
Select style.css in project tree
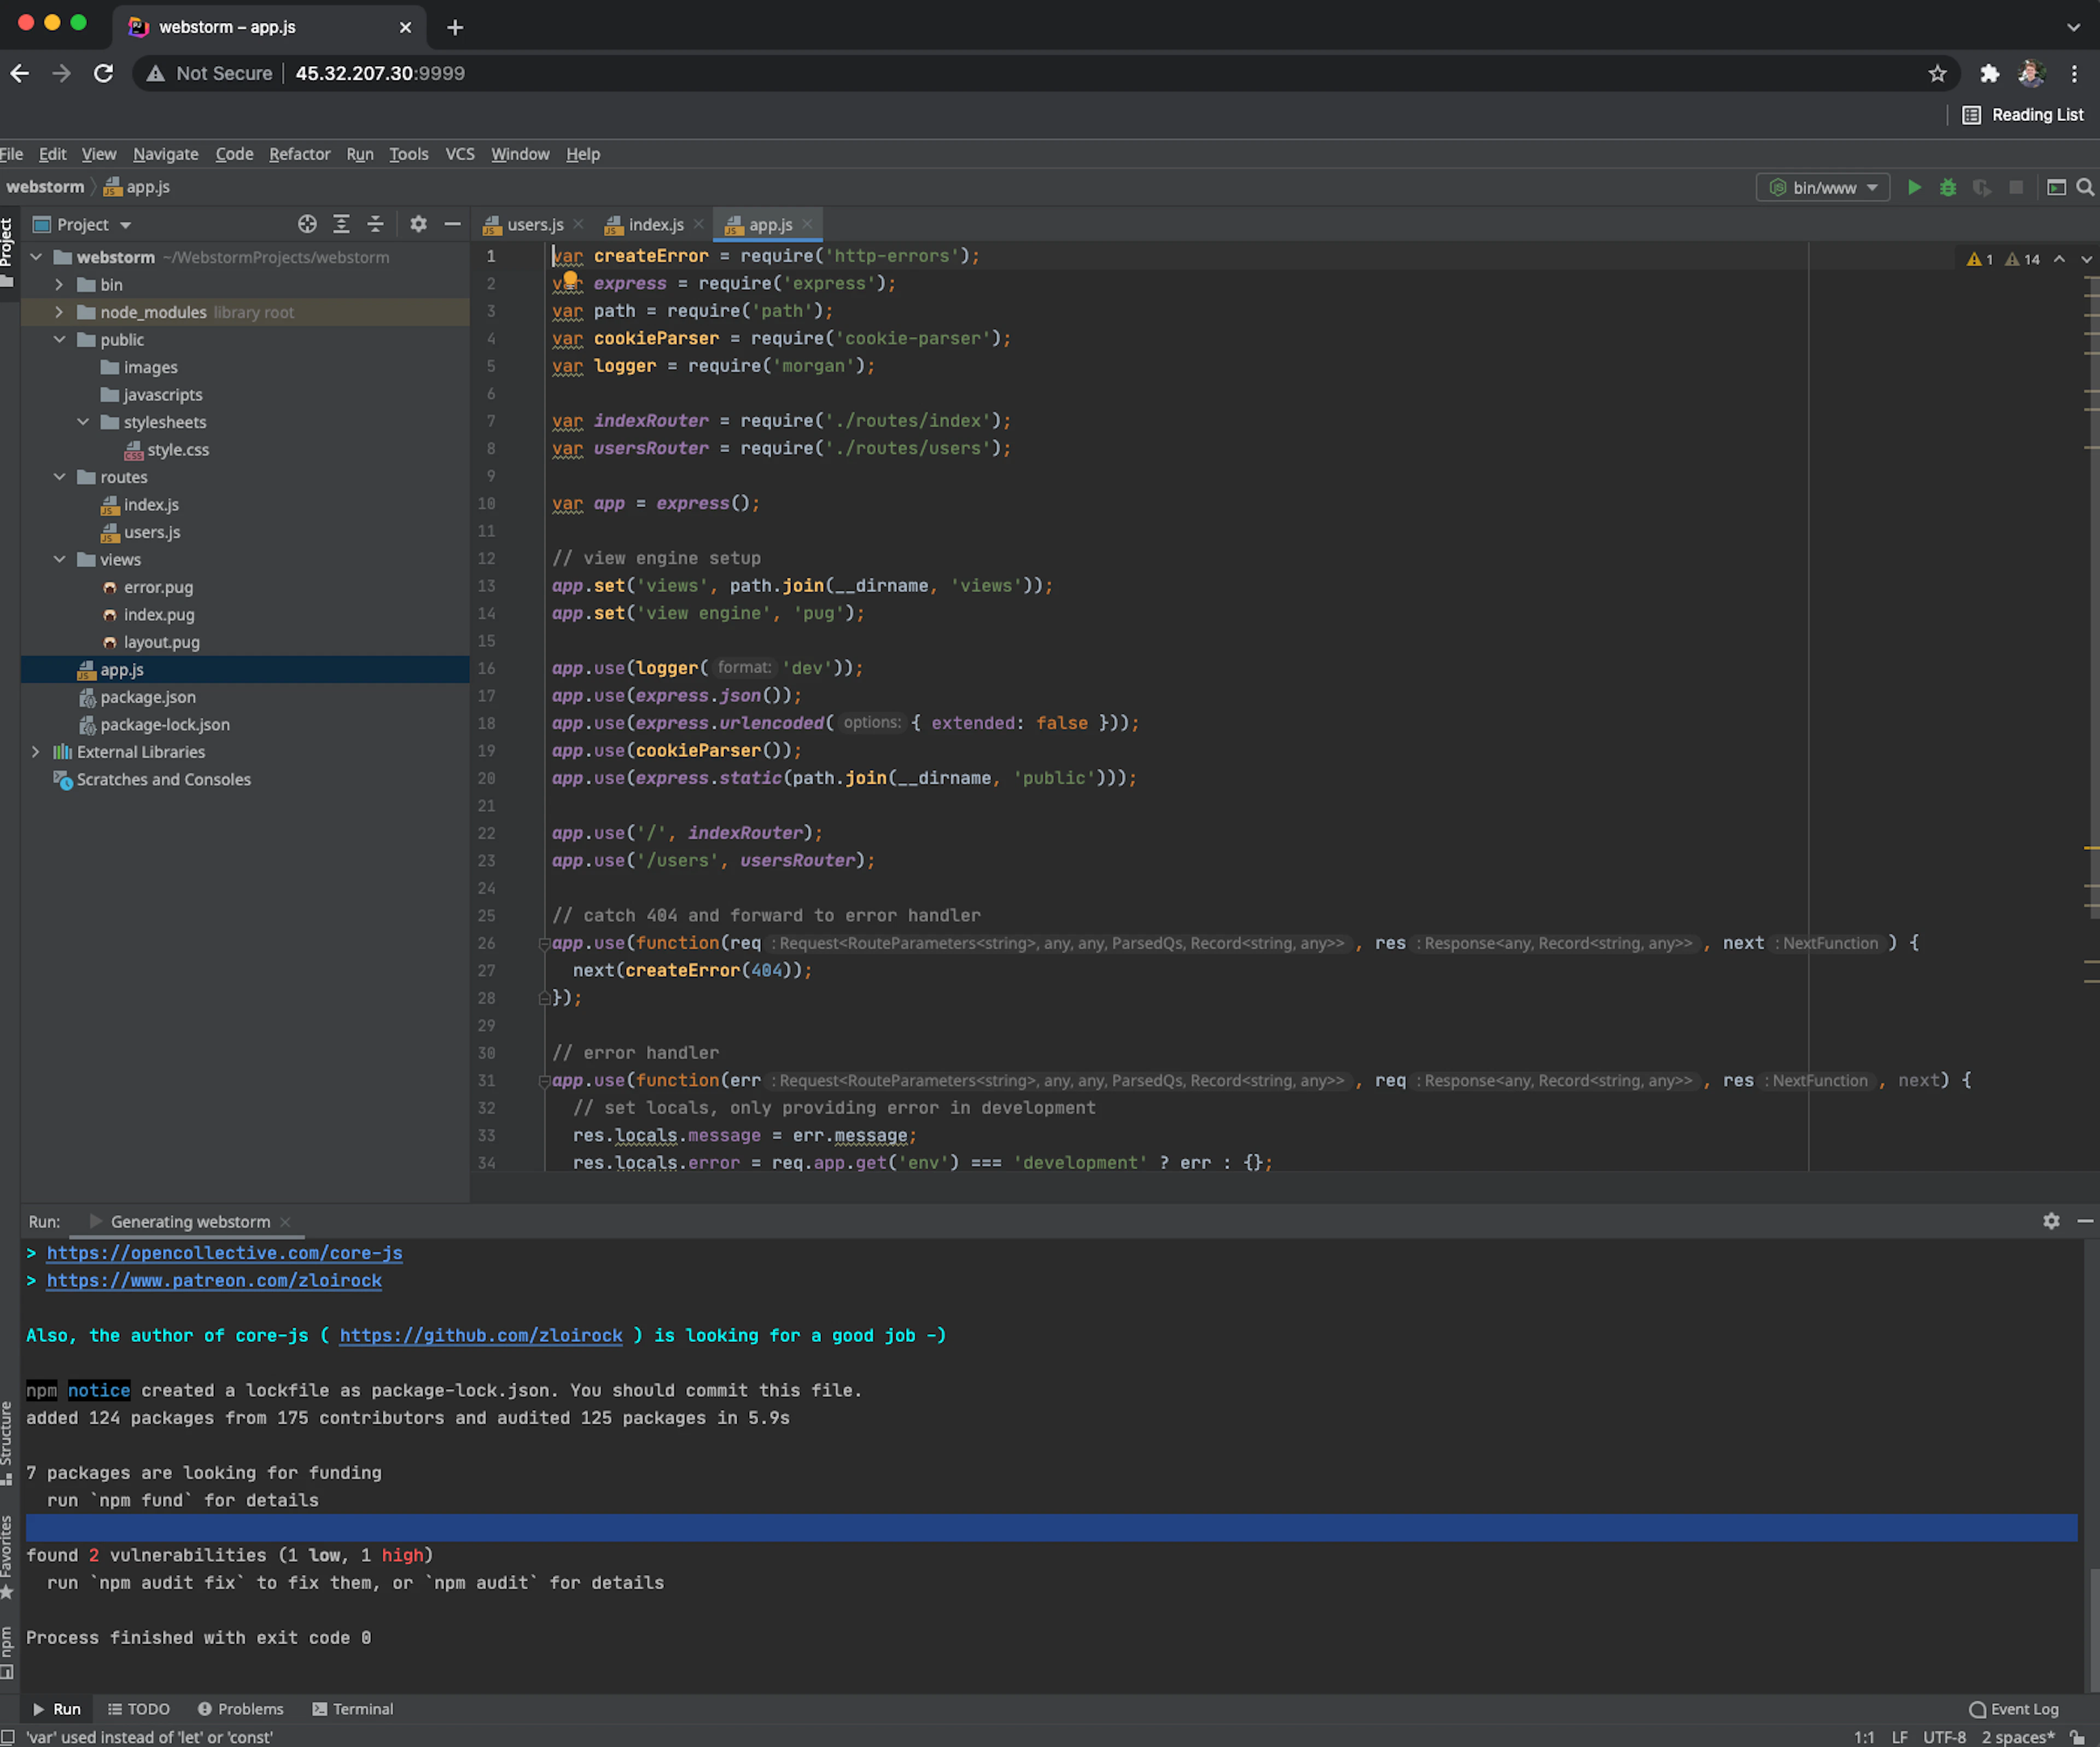178,450
